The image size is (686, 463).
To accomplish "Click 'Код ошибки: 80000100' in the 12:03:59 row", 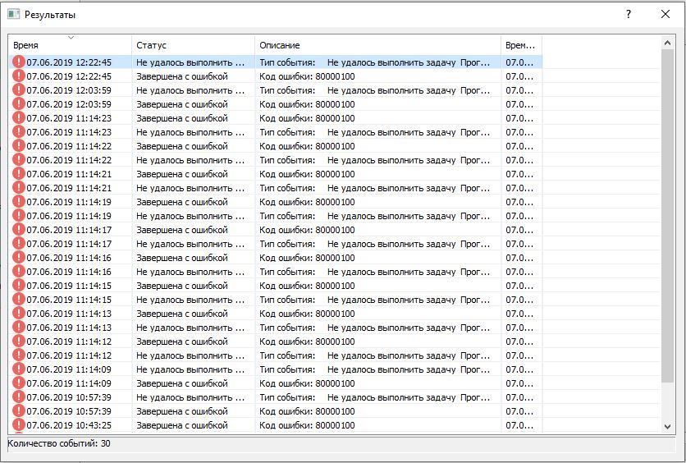I will coord(308,104).
